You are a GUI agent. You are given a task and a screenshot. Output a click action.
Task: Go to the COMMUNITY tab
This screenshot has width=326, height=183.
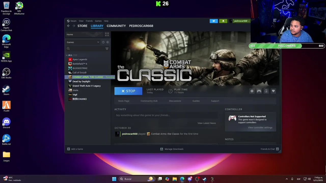click(x=116, y=26)
